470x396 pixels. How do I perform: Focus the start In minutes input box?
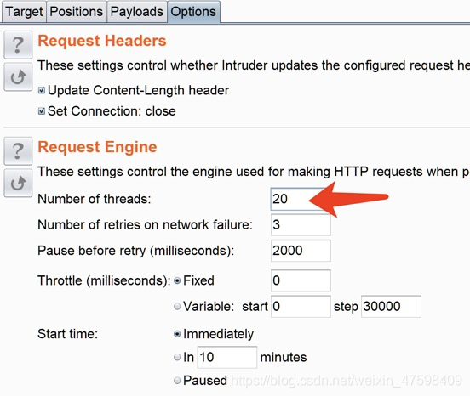(x=226, y=357)
